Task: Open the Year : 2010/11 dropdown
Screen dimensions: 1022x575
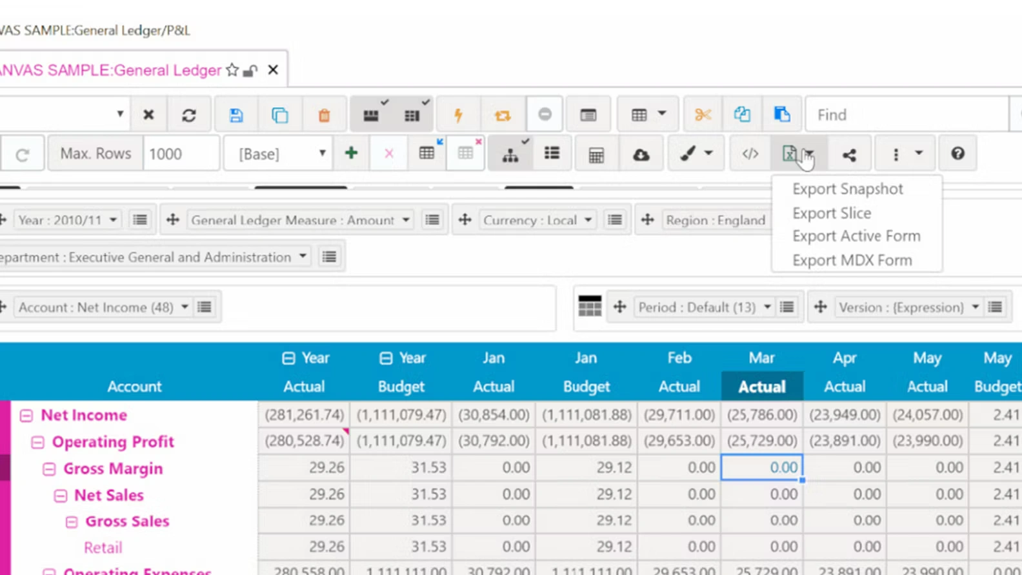Action: (x=68, y=220)
